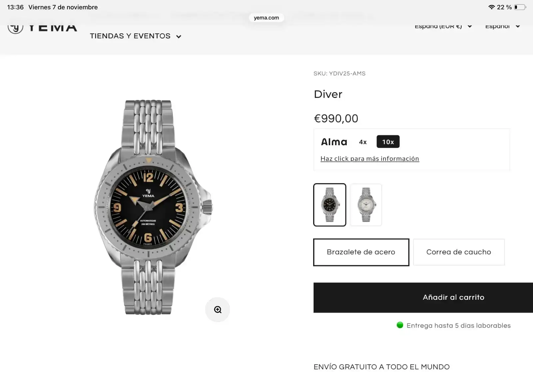Screen dimensions: 533x372
Task: Open Haz click para más información link
Action: coord(370,159)
